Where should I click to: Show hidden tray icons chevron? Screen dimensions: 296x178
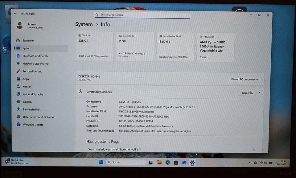(249, 163)
